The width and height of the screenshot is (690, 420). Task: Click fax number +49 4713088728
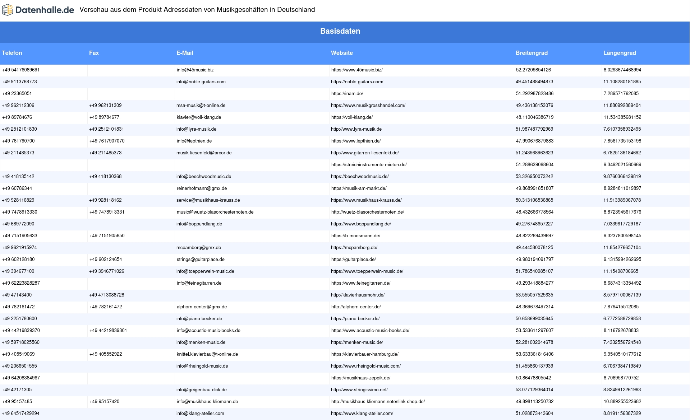click(107, 295)
